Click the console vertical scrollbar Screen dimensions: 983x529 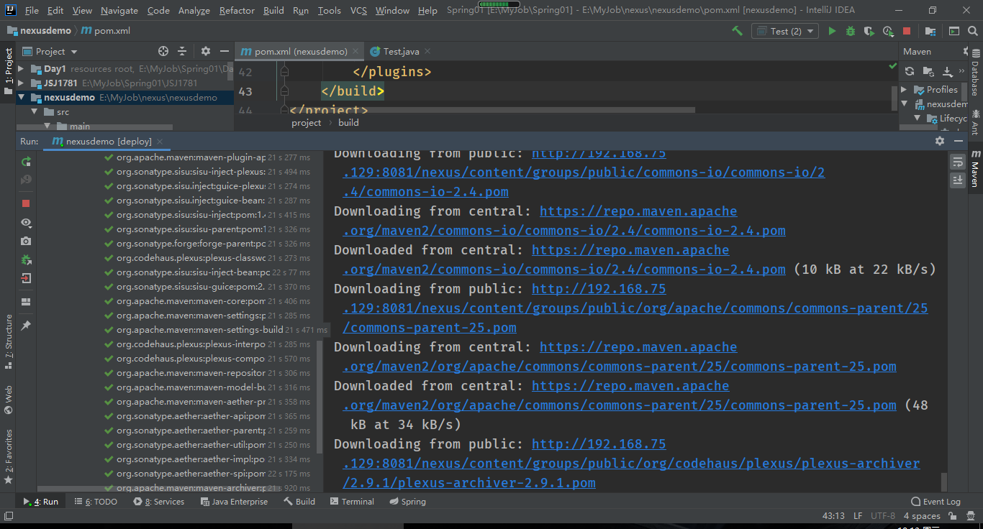coord(944,482)
